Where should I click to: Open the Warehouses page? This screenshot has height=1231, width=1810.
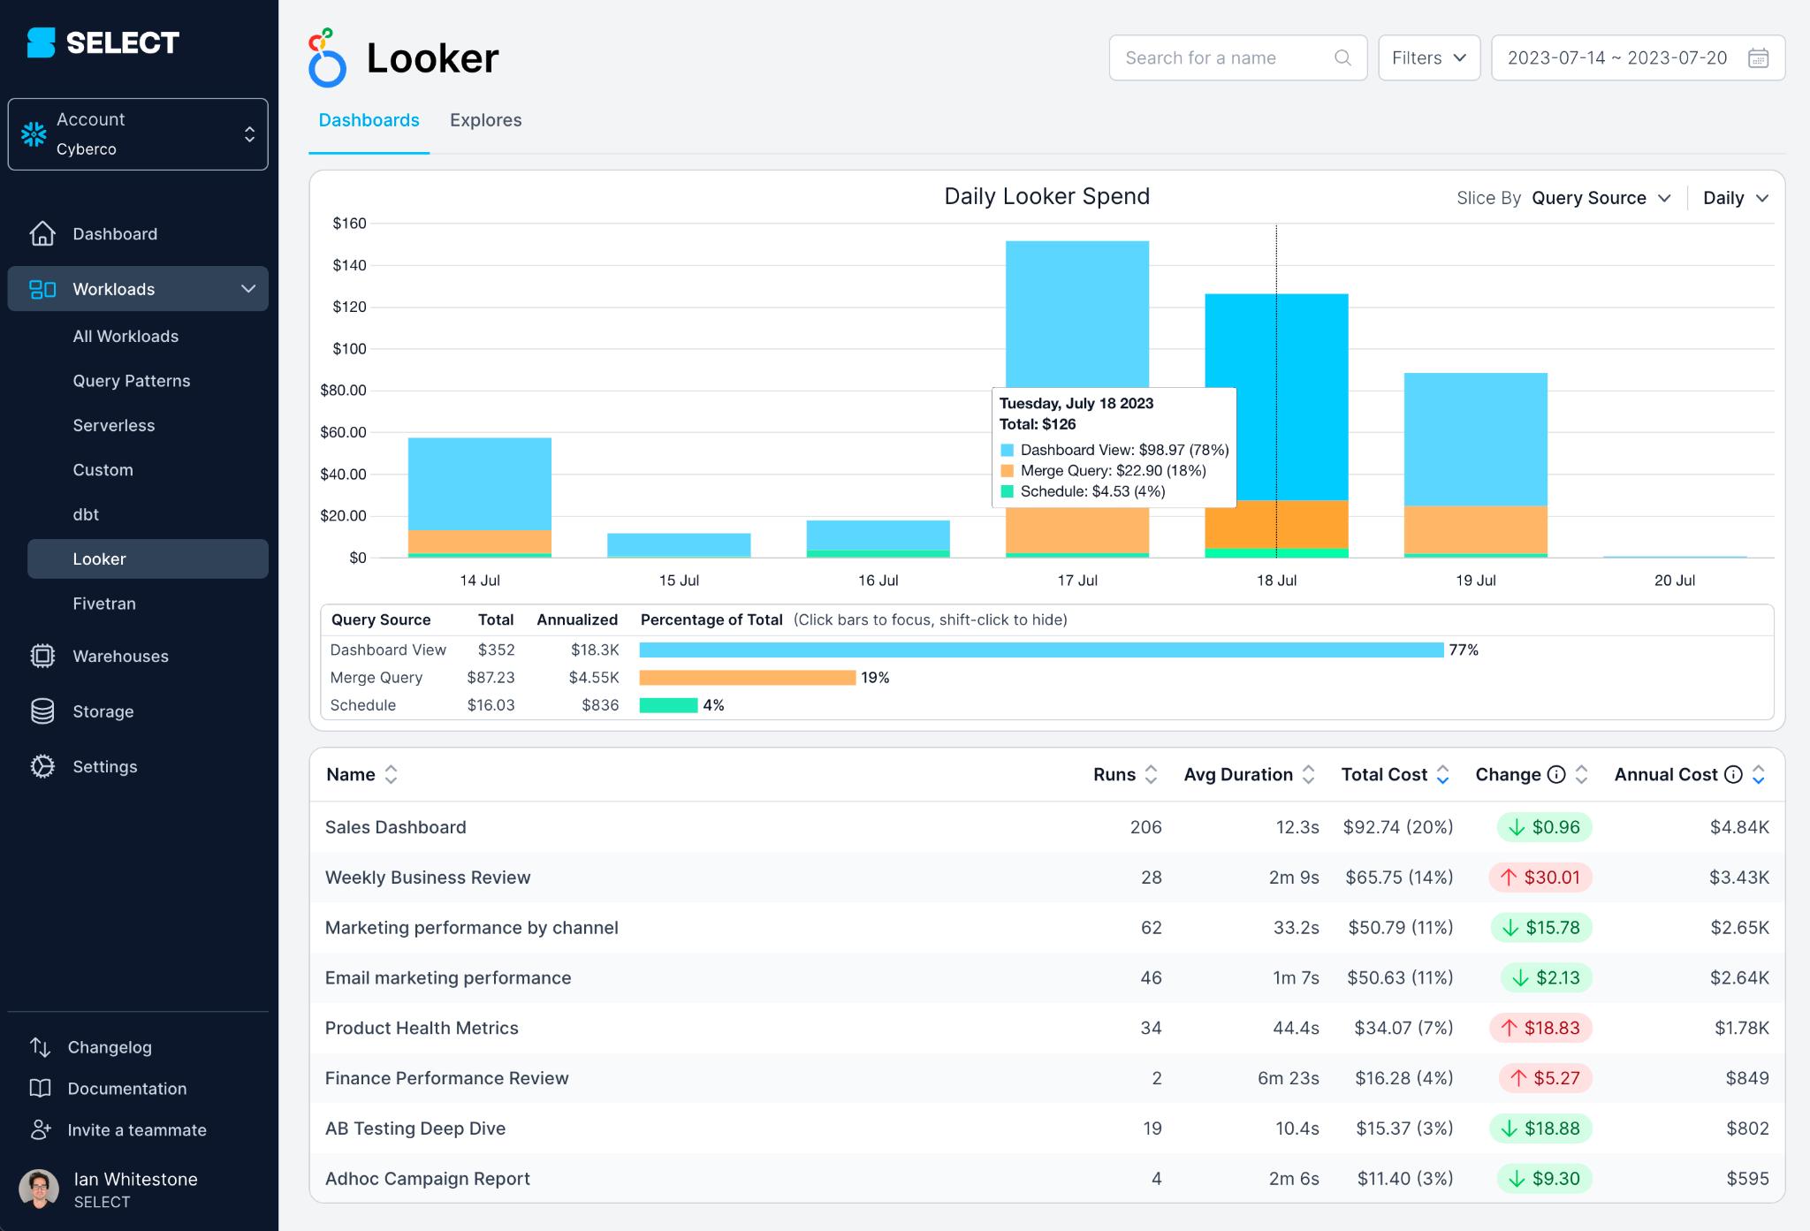(120, 656)
